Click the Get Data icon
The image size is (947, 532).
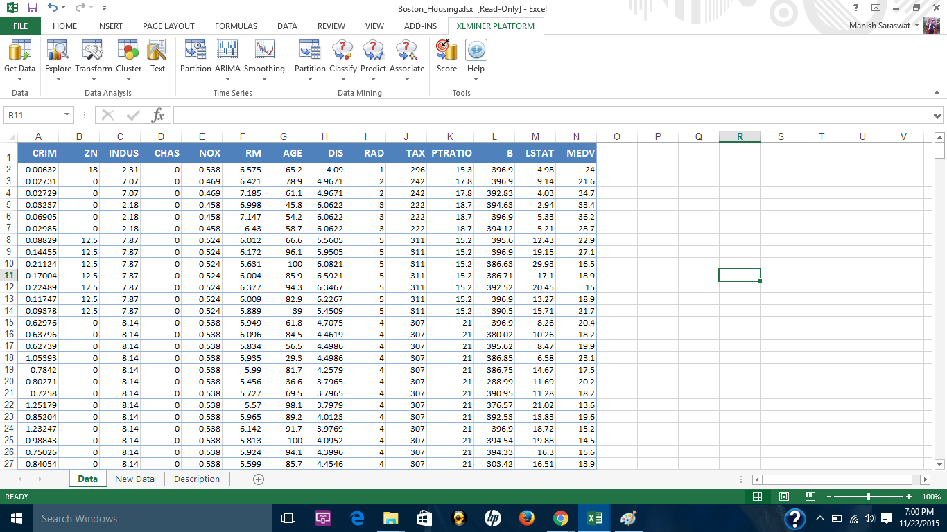pyautogui.click(x=19, y=51)
